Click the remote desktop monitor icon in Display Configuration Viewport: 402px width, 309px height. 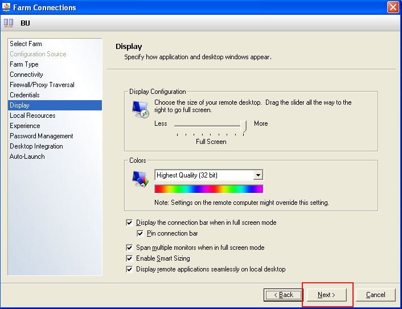(x=140, y=109)
